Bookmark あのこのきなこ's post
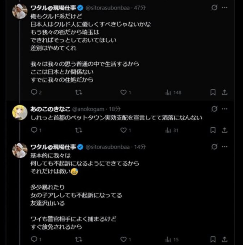243x245 pixels. pyautogui.click(x=213, y=130)
